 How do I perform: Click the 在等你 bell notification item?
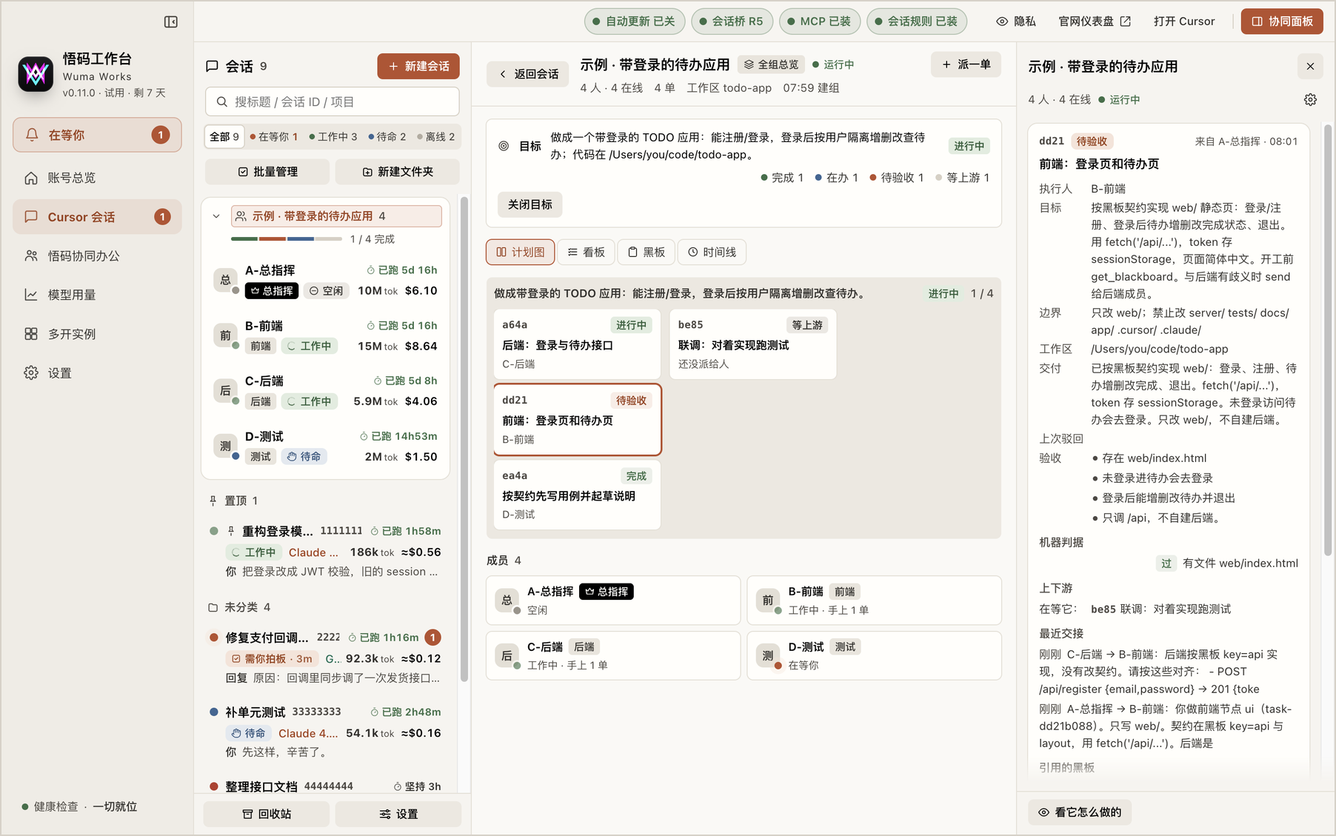coord(97,135)
